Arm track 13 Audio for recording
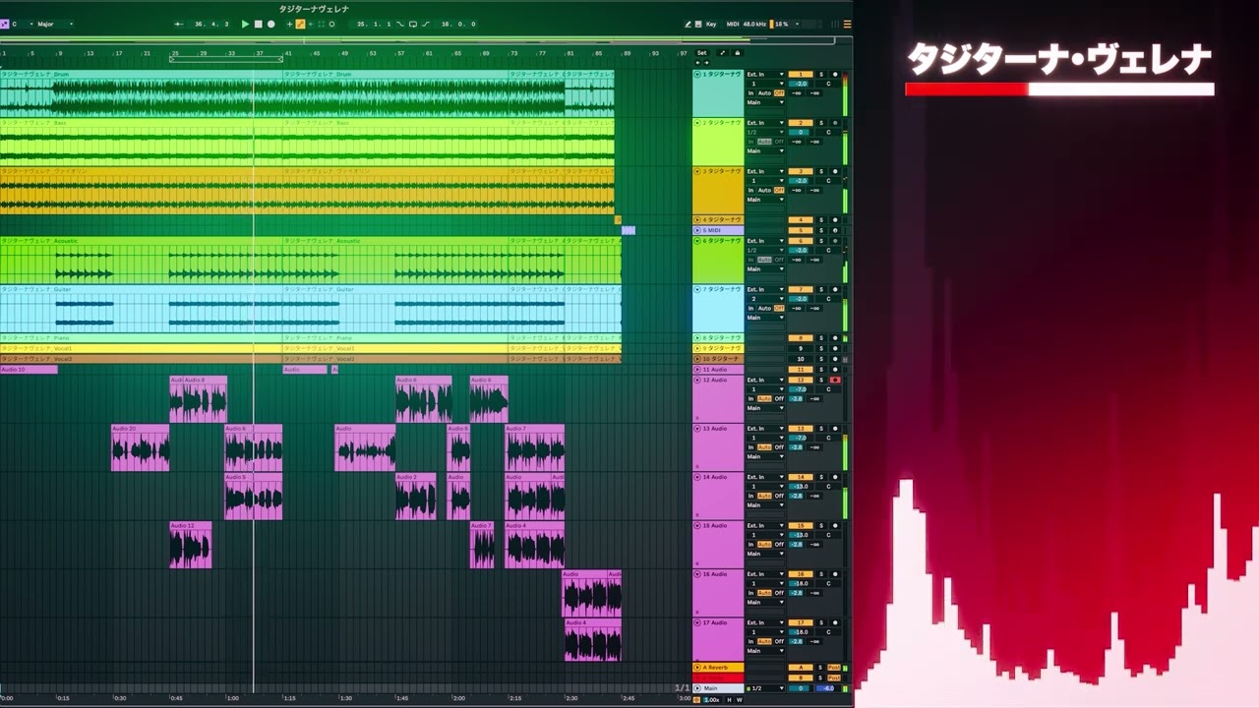Screen dimensions: 1259x708 click(x=835, y=429)
